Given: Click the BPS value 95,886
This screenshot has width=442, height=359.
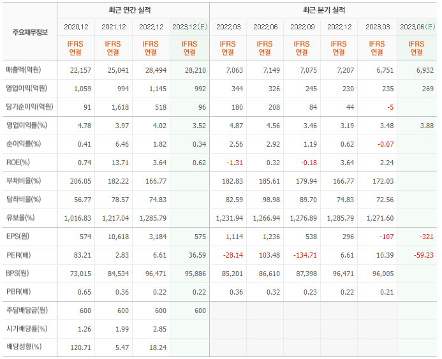Looking at the screenshot, I should pyautogui.click(x=195, y=274).
